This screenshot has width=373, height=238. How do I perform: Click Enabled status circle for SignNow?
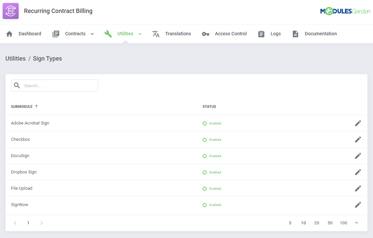coord(205,205)
